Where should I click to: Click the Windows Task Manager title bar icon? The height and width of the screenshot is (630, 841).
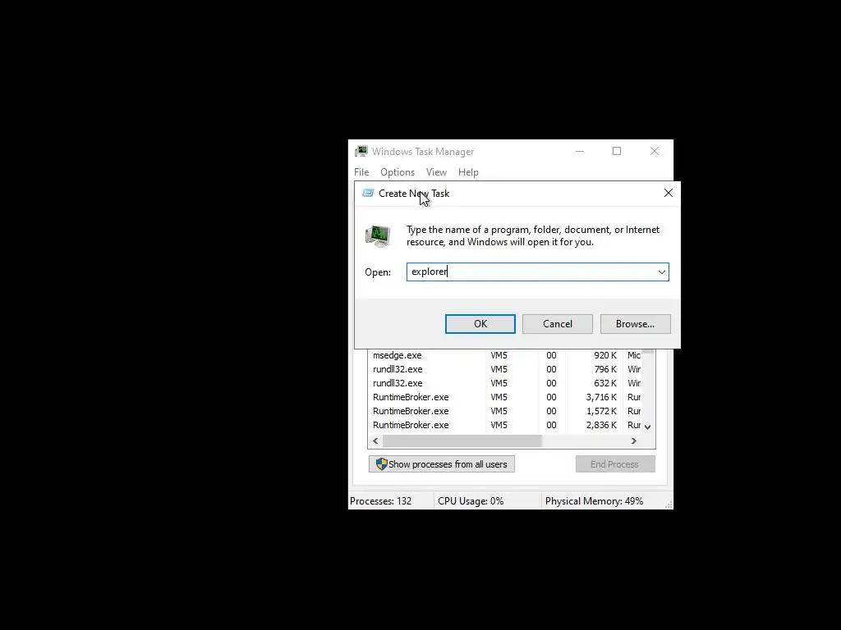tap(361, 152)
